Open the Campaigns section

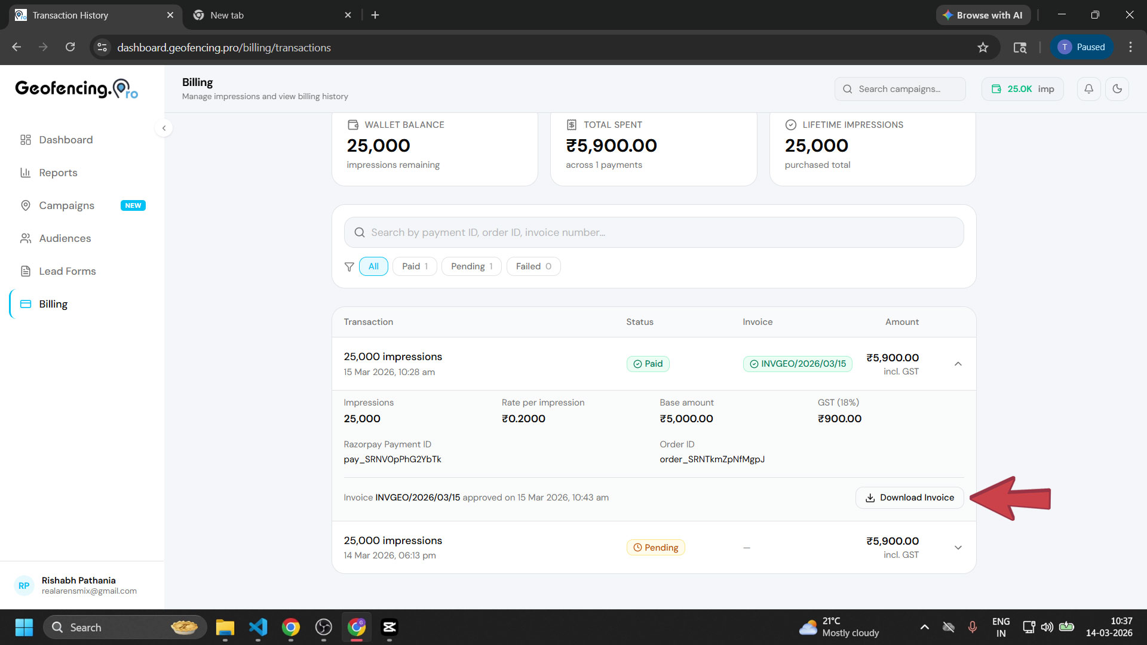(66, 205)
